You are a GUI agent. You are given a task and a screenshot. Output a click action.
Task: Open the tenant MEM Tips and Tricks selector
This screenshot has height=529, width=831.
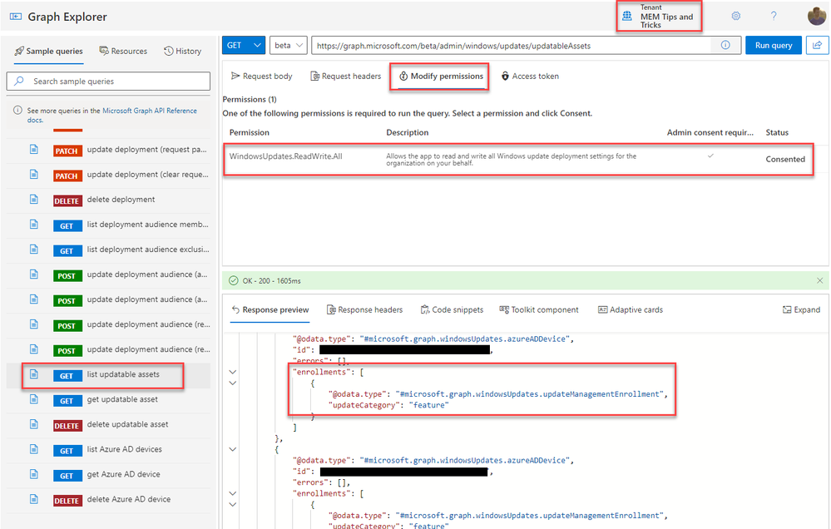[x=659, y=17]
